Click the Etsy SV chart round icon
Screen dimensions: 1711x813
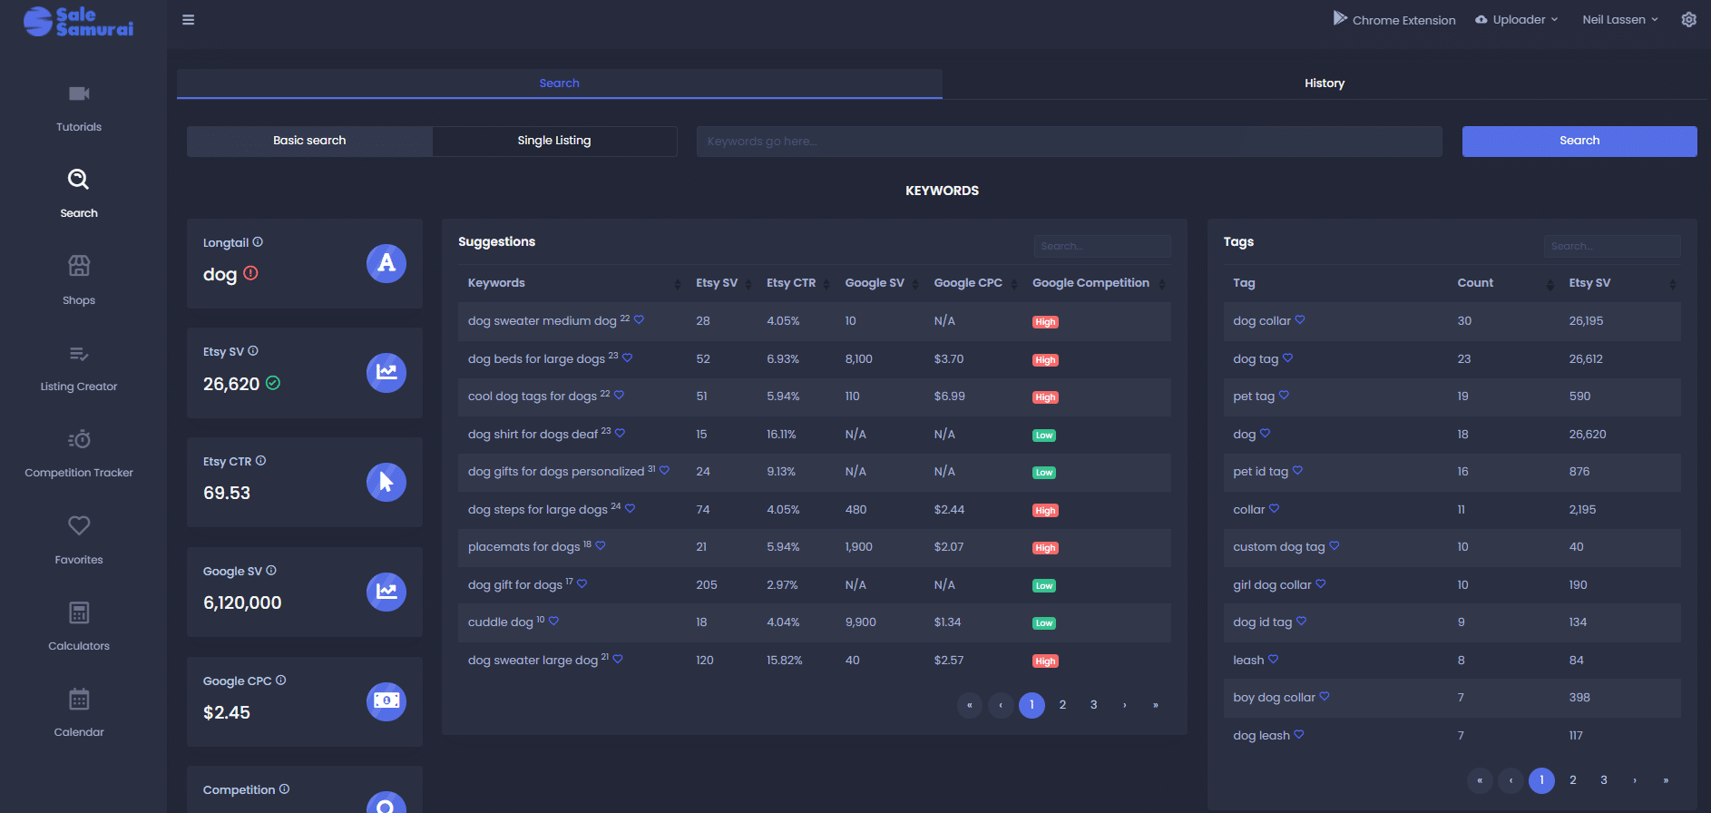point(386,373)
